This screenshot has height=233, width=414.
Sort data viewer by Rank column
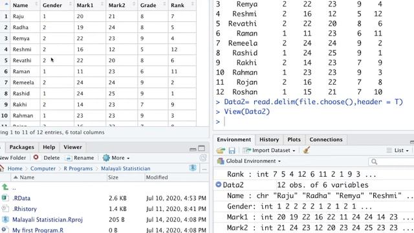click(x=182, y=5)
